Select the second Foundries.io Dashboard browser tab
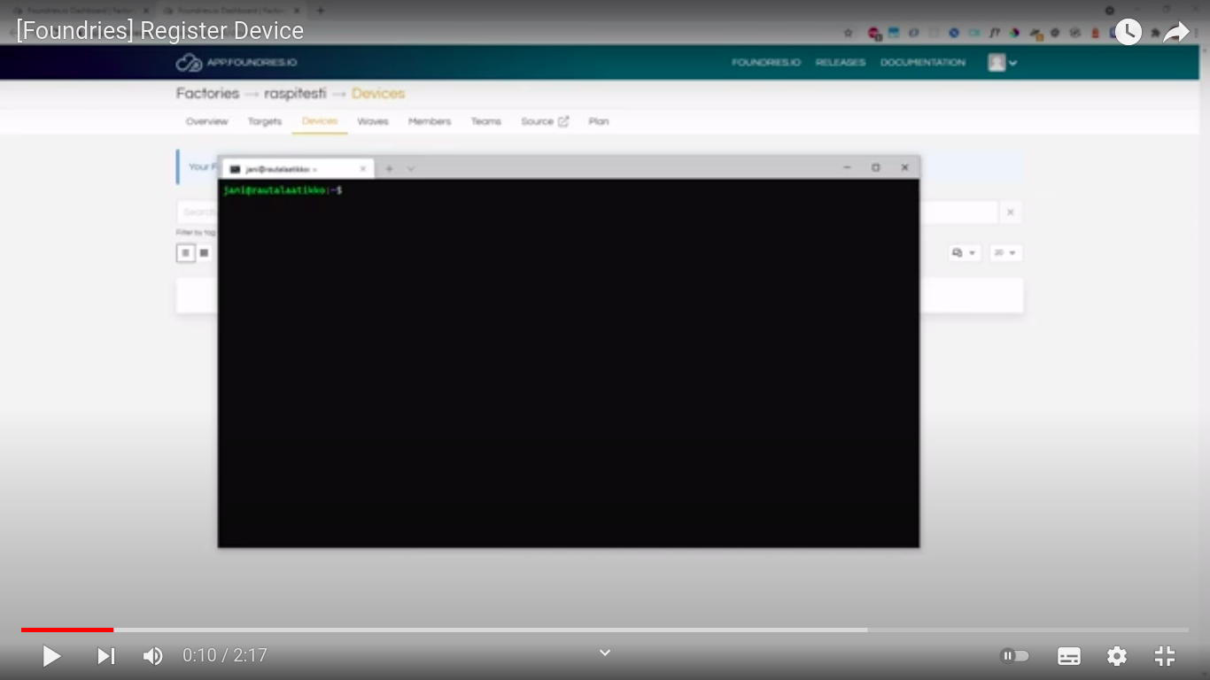Screen dimensions: 1210x680 point(232,11)
